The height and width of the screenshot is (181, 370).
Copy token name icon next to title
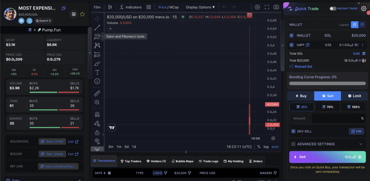click(x=64, y=8)
